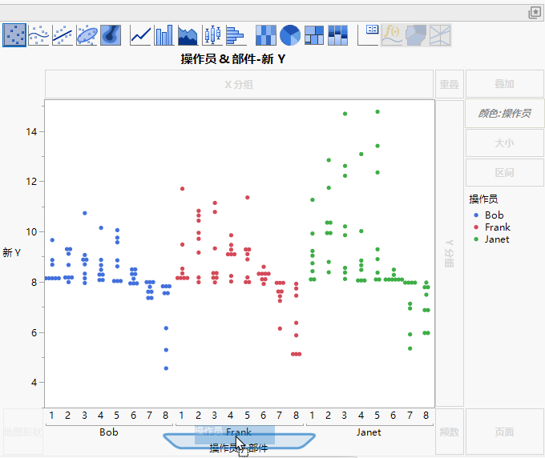This screenshot has height=458, width=545.
Task: Select the Treemap element icon
Action: pyautogui.click(x=314, y=35)
